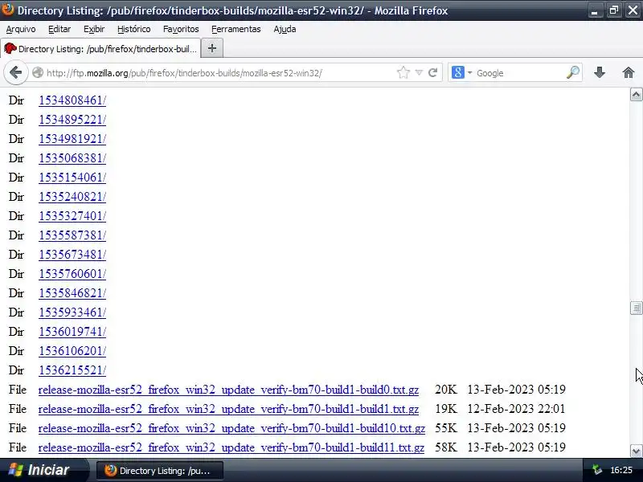The height and width of the screenshot is (482, 643).
Task: Open directory 1535846821/
Action: 72,293
